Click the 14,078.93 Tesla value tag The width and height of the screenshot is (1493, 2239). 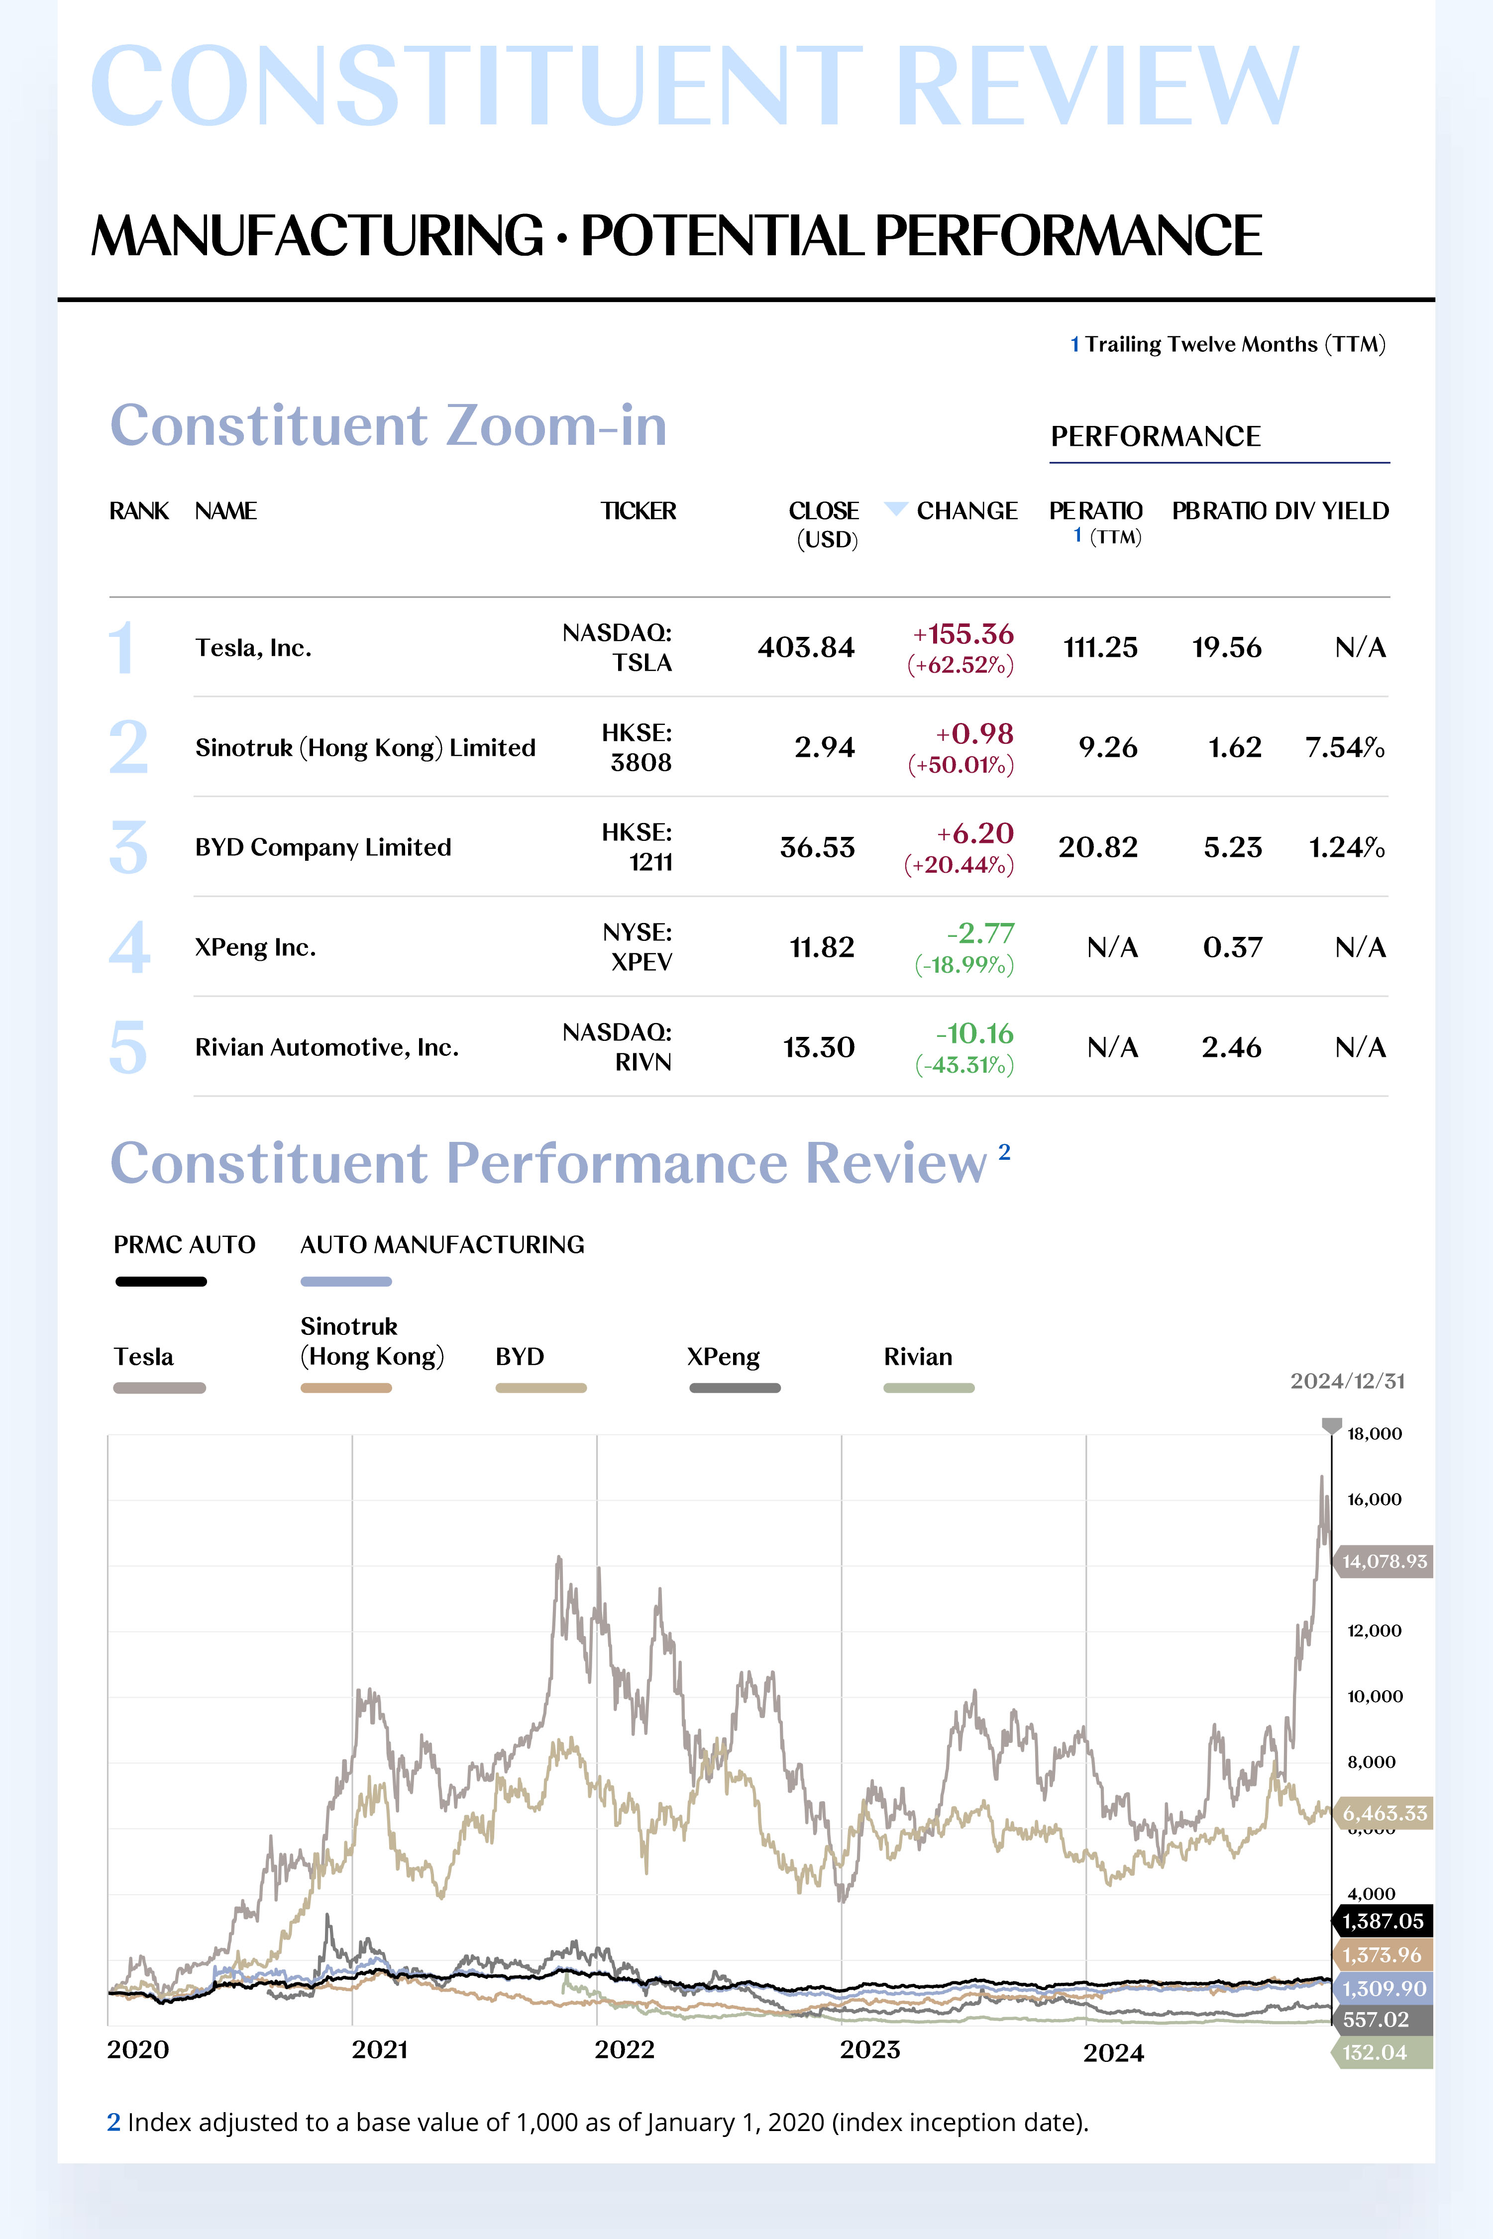coord(1384,1561)
